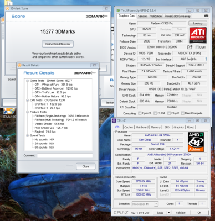The width and height of the screenshot is (215, 221).
Task: Toggle the CUDA checkbox
Action: [x=155, y=113]
